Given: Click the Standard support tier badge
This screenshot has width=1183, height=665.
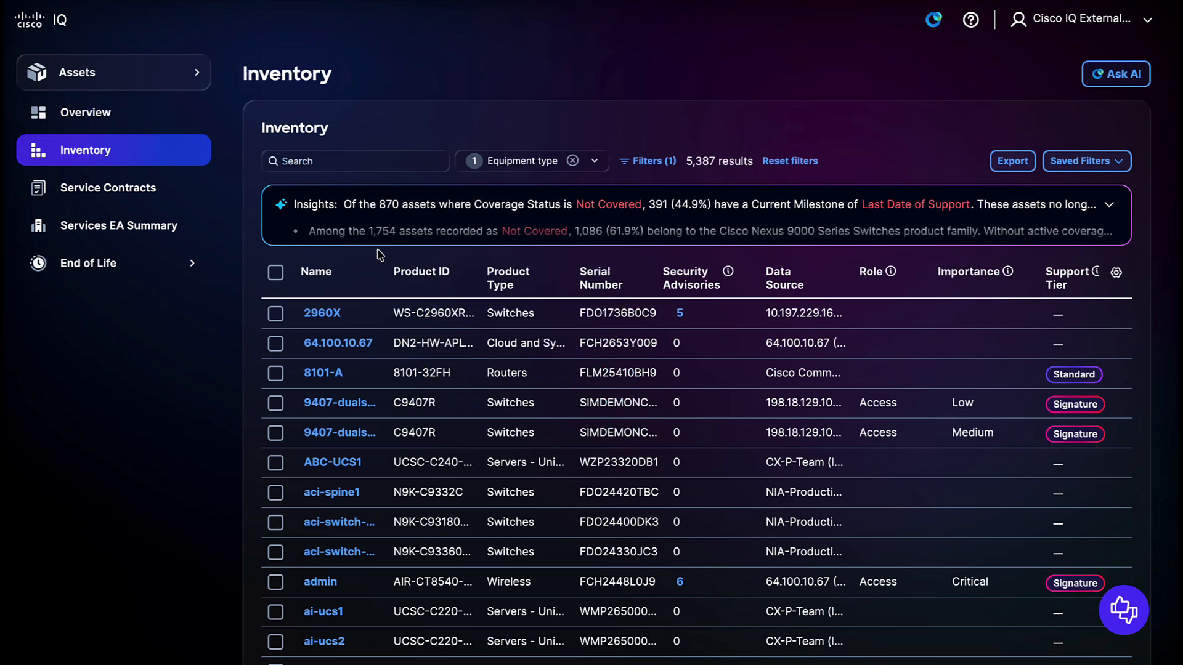Looking at the screenshot, I should [x=1074, y=374].
